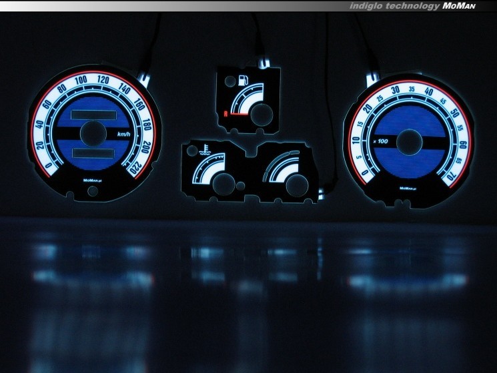Click the 40 mark on the tachometer
497x373 pixels.
point(428,92)
